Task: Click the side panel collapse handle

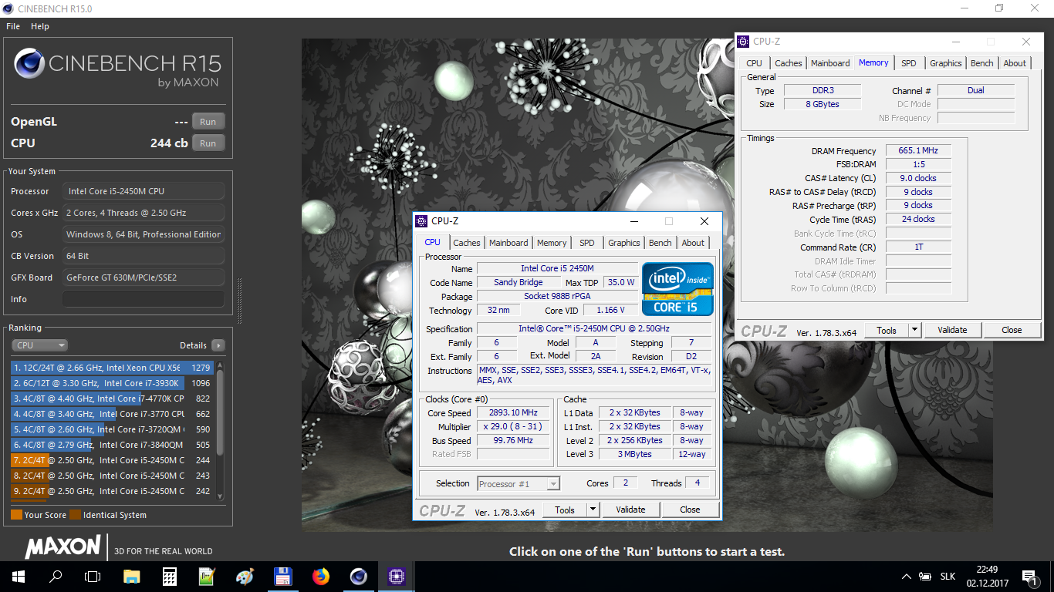Action: coord(239,301)
